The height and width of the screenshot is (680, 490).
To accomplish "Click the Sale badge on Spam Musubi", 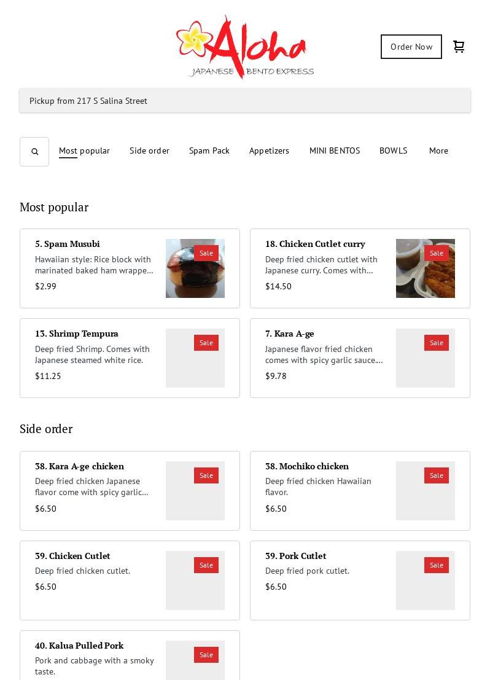I will click(x=206, y=253).
